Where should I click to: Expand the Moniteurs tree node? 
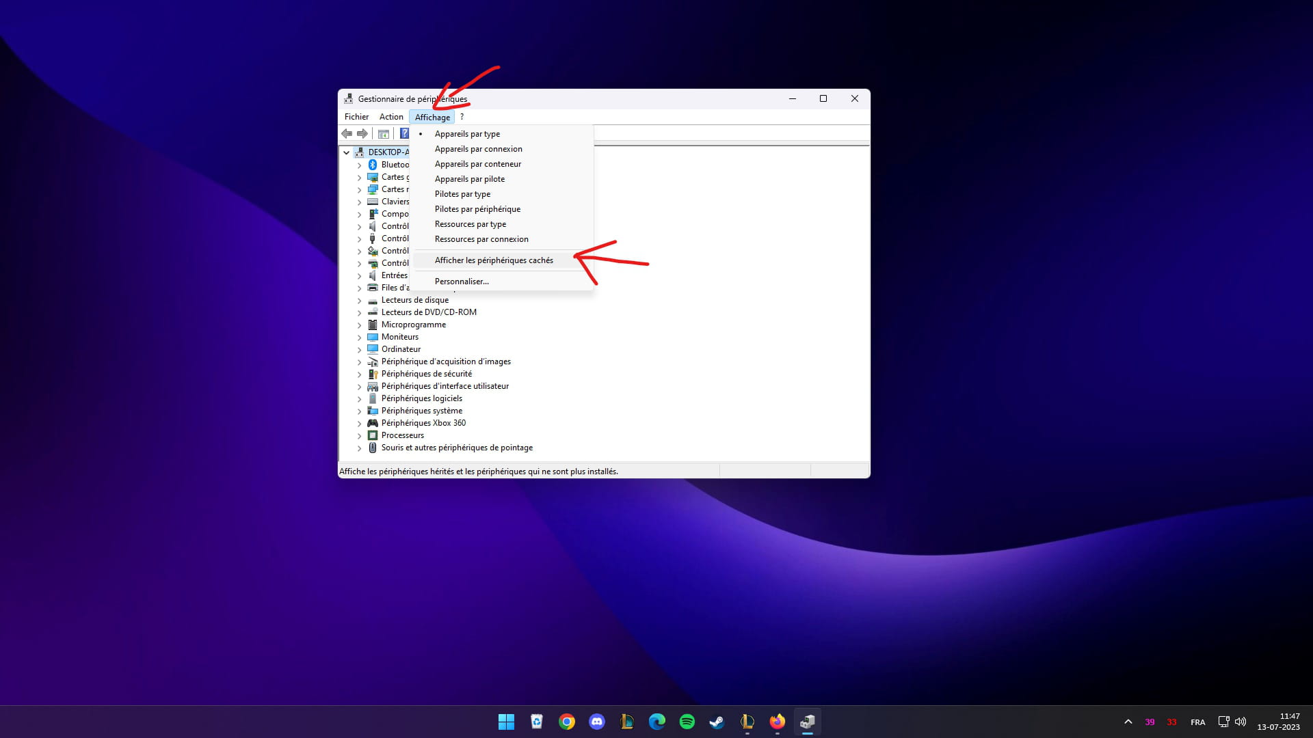tap(360, 338)
